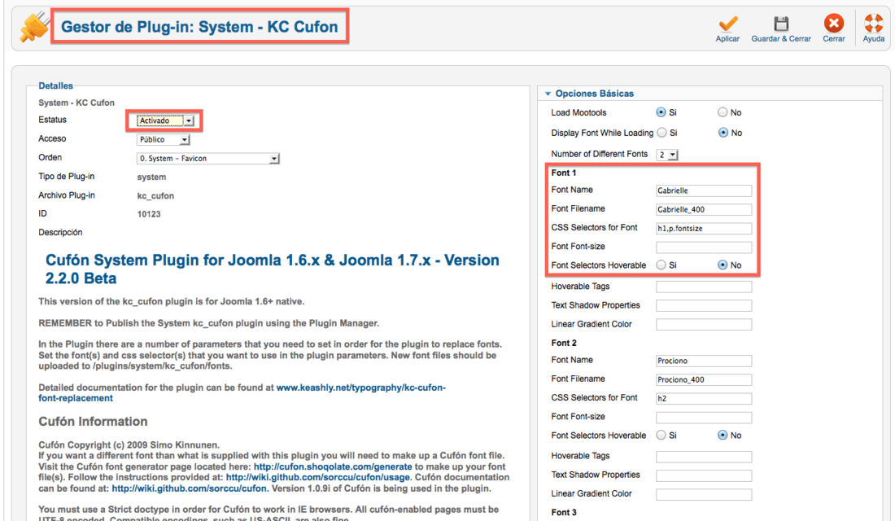
Task: Click the Font 1 Font Filename field
Action: (704, 209)
